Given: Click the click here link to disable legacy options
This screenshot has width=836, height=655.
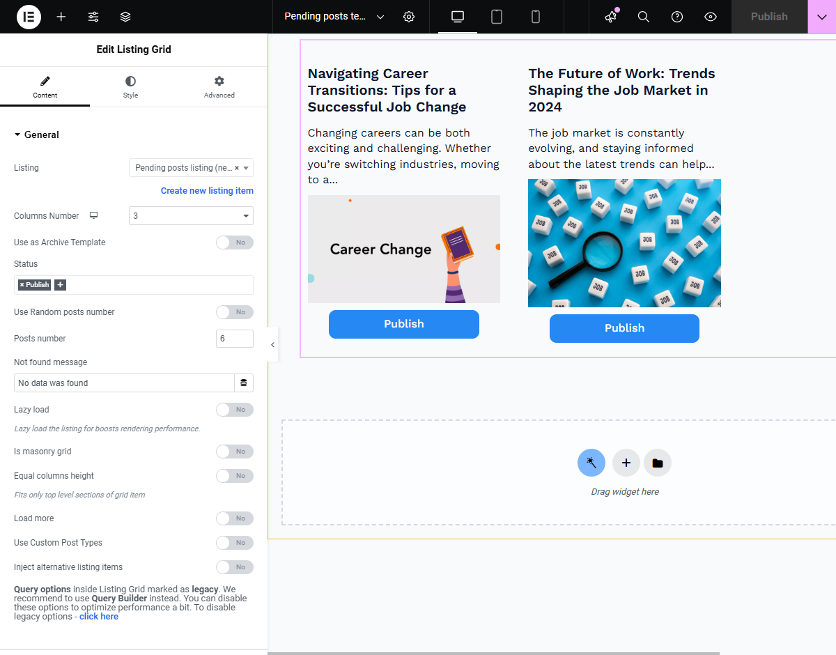Looking at the screenshot, I should (98, 616).
